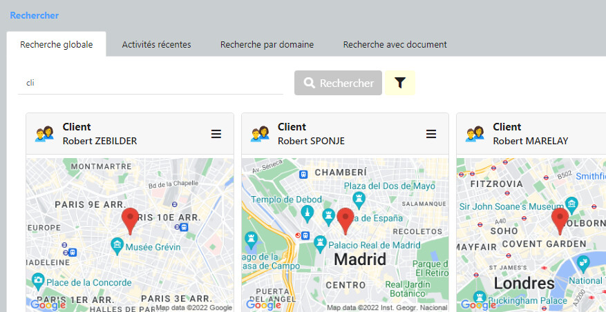Click 'PARIS 9E ARR.' map label
The height and width of the screenshot is (312, 606).
[91, 204]
